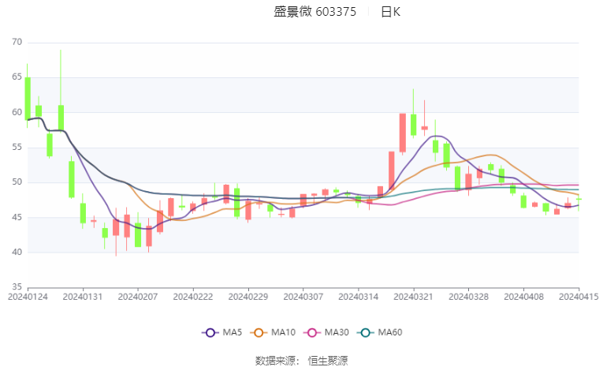Image resolution: width=603 pixels, height=367 pixels.
Task: Toggle the MA5 legend series
Action: [x=222, y=332]
